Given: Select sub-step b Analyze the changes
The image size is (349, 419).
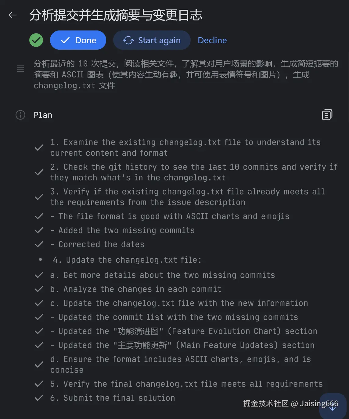Looking at the screenshot, I should (136, 289).
